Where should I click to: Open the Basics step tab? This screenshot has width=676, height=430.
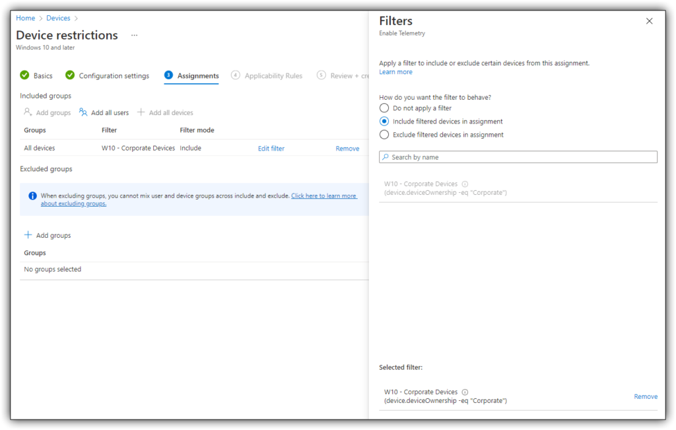tap(36, 75)
